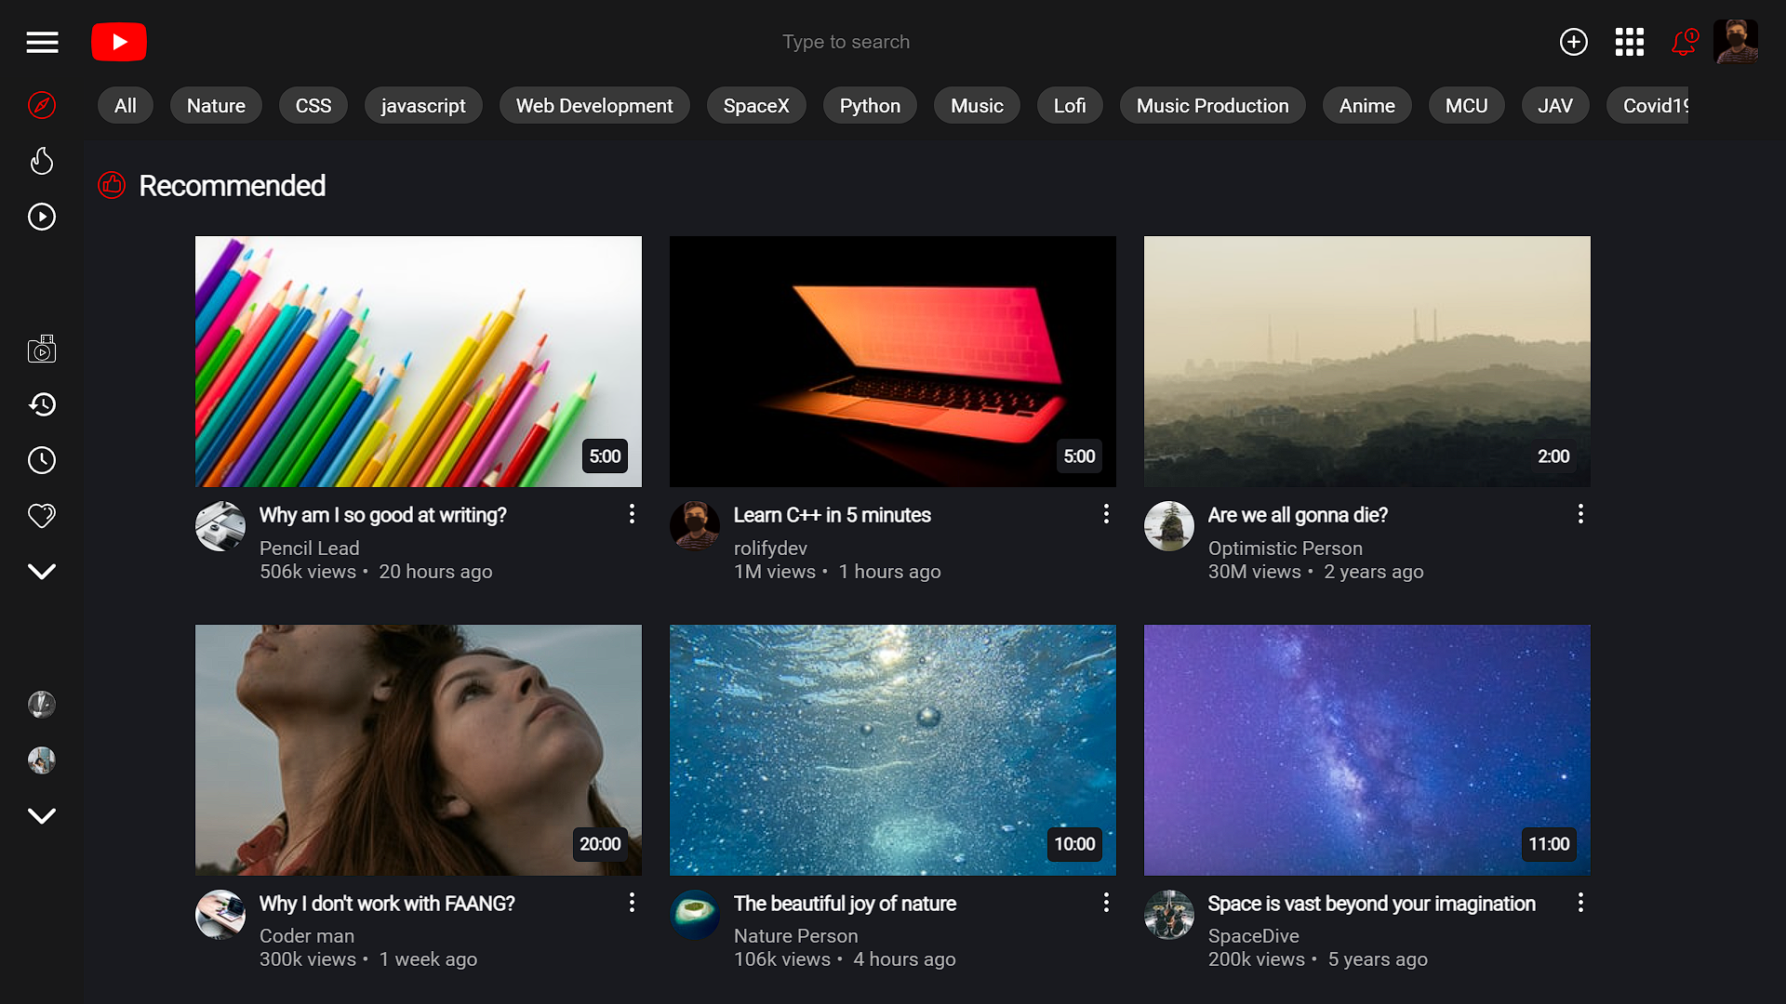This screenshot has width=1786, height=1004.
Task: Open video title Are we all gonna die?
Action: [x=1298, y=515]
